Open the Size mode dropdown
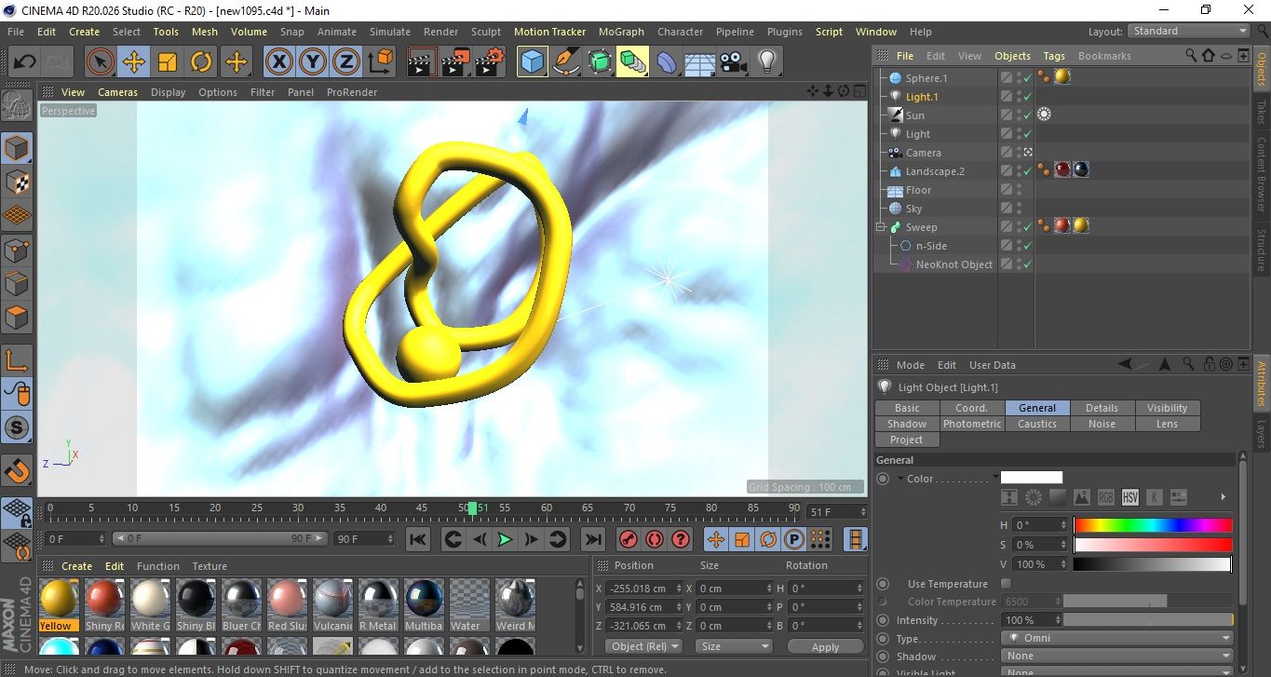The width and height of the screenshot is (1271, 677). (735, 646)
